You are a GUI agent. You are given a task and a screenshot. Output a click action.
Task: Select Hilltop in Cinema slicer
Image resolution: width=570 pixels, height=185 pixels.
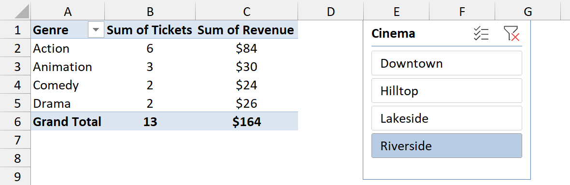[447, 90]
